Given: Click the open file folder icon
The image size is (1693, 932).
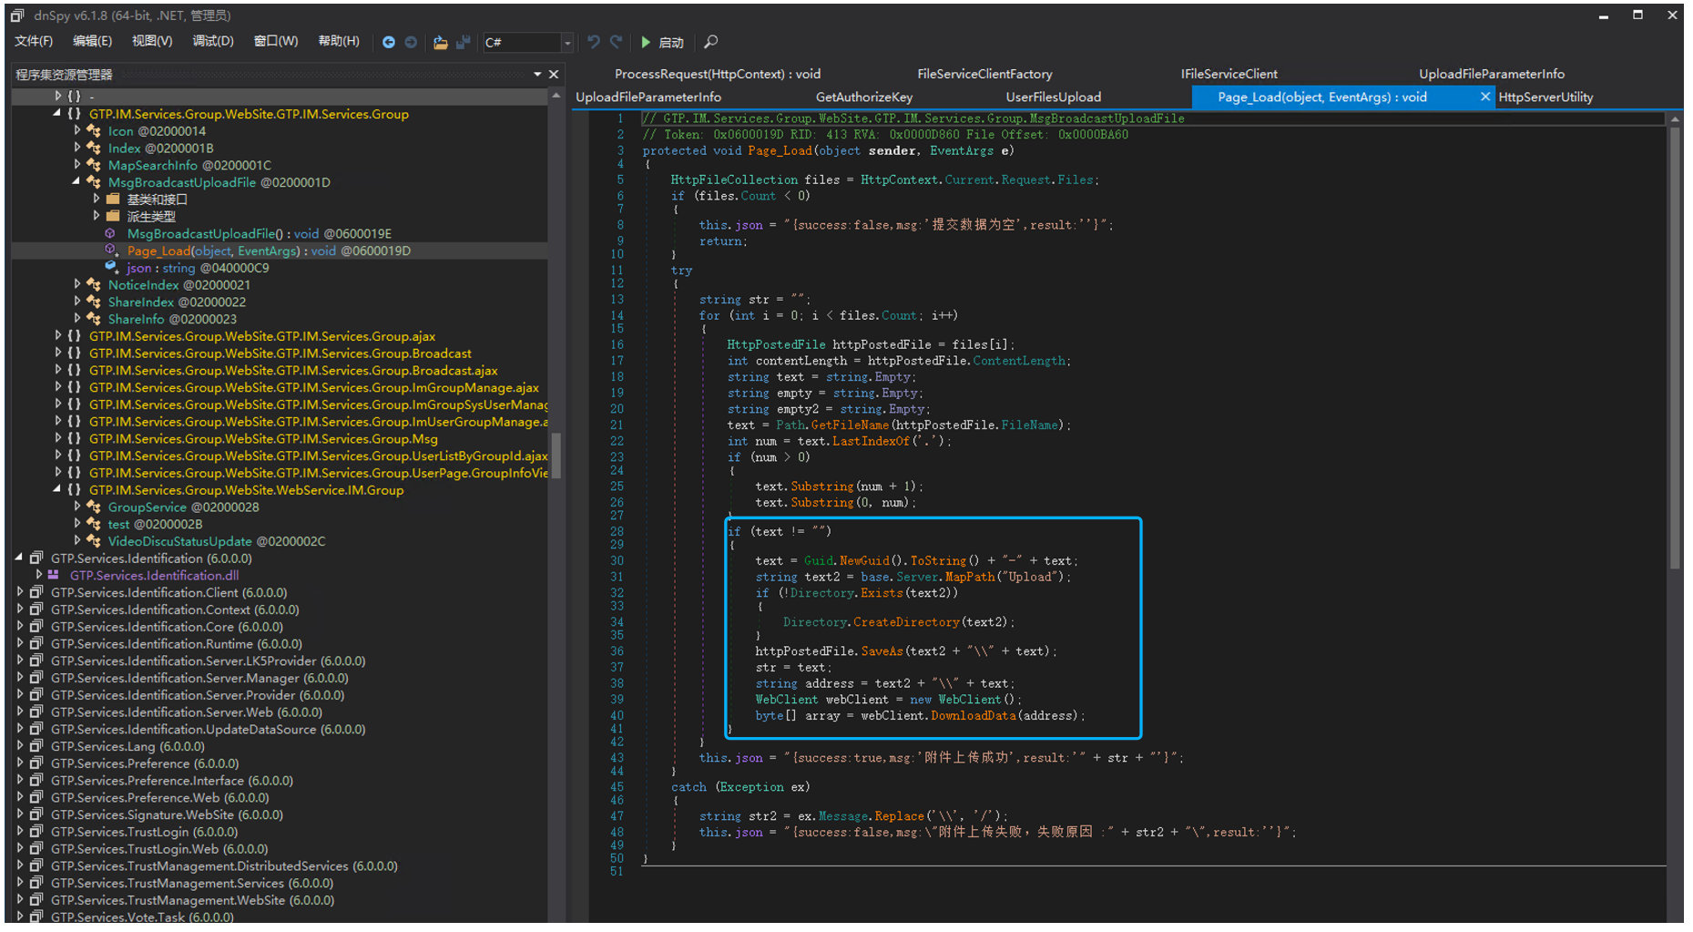Looking at the screenshot, I should tap(440, 42).
